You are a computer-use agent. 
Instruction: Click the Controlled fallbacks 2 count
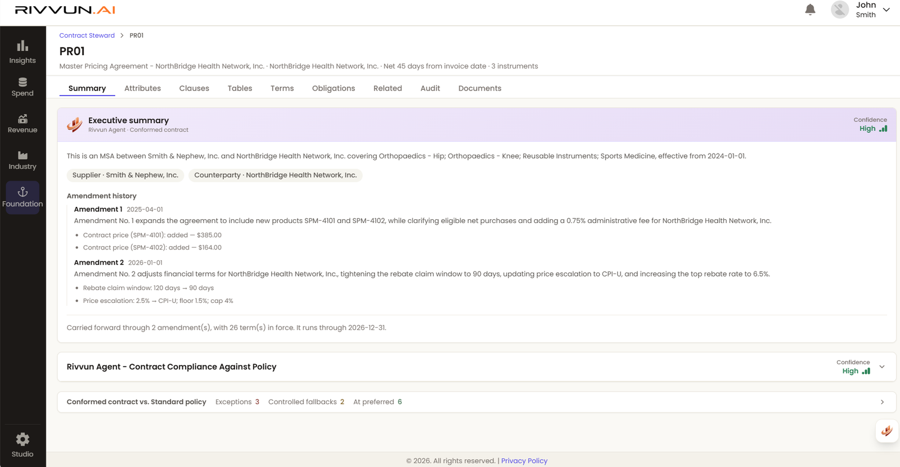(x=306, y=402)
